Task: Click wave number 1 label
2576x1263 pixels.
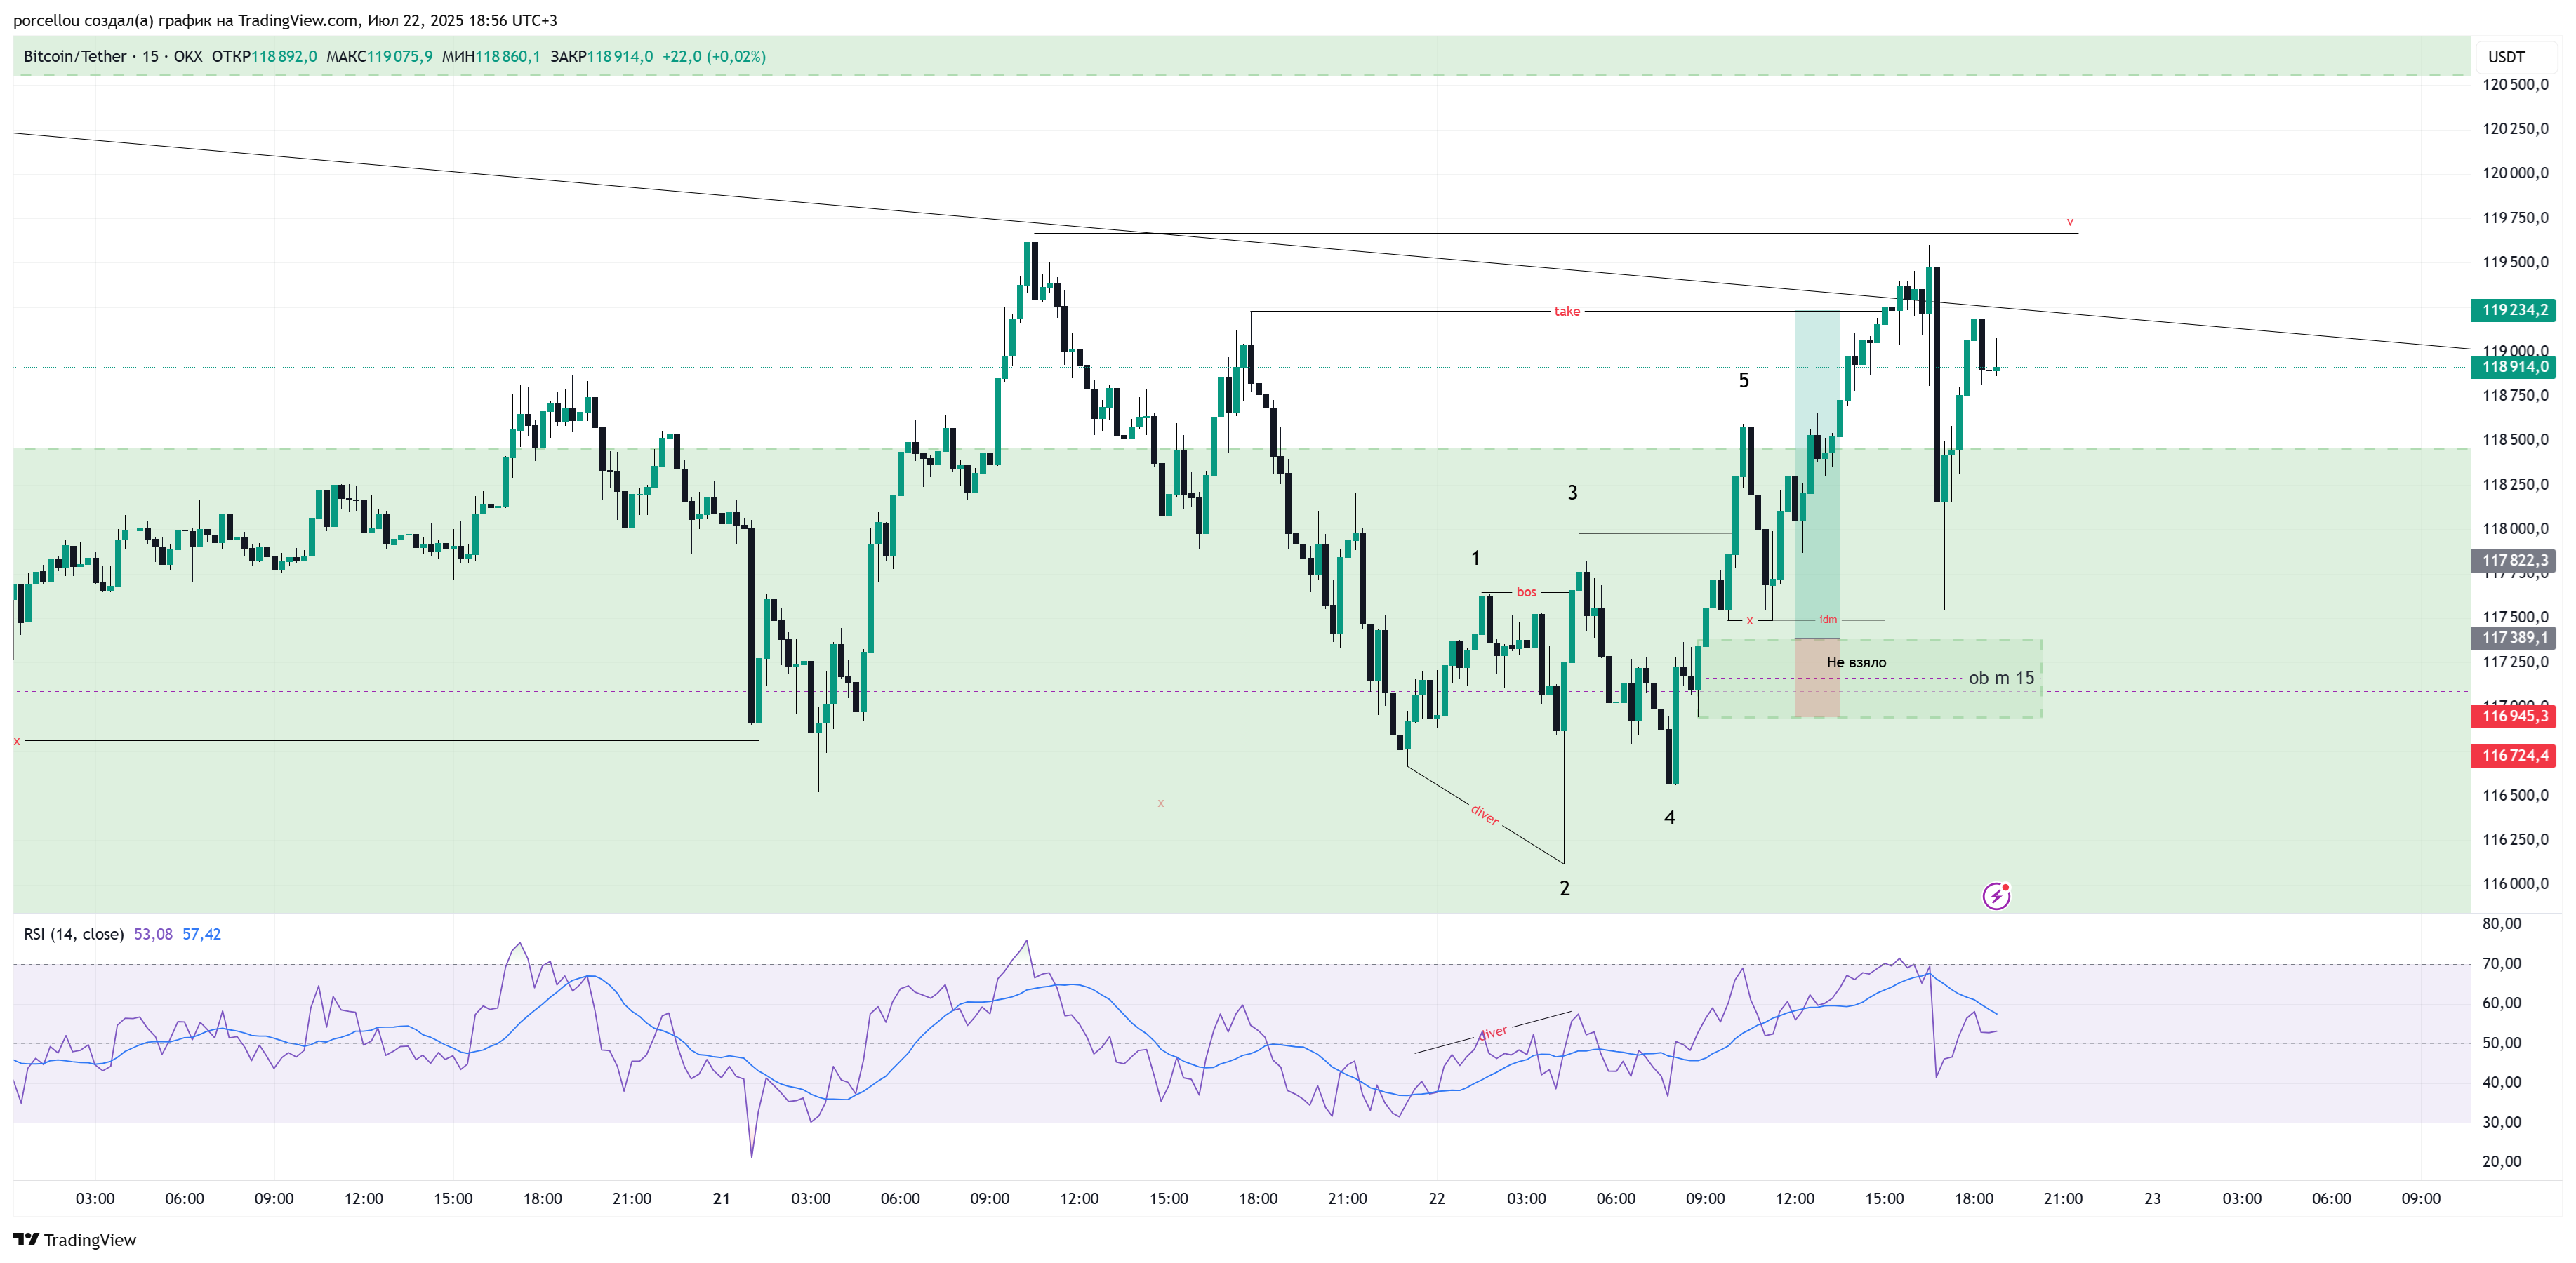Action: click(1475, 558)
